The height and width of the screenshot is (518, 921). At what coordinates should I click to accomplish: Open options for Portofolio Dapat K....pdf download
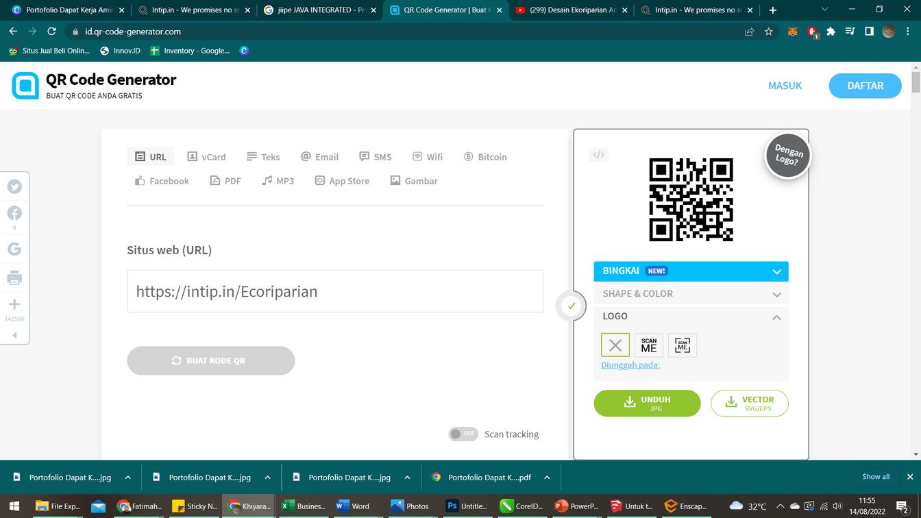pos(547,478)
